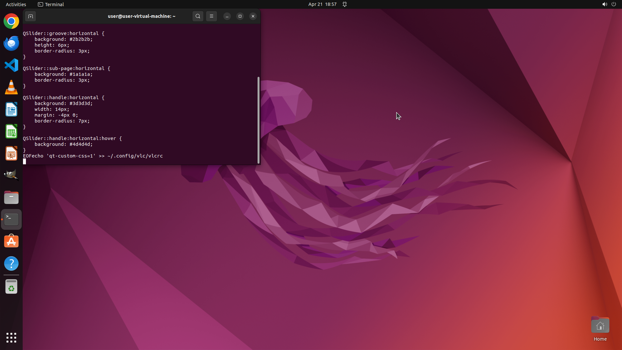622x350 pixels.
Task: Open LibreOffice Impress from the dock
Action: coord(11,154)
